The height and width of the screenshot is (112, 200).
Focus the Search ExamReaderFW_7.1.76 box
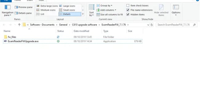click(x=176, y=25)
